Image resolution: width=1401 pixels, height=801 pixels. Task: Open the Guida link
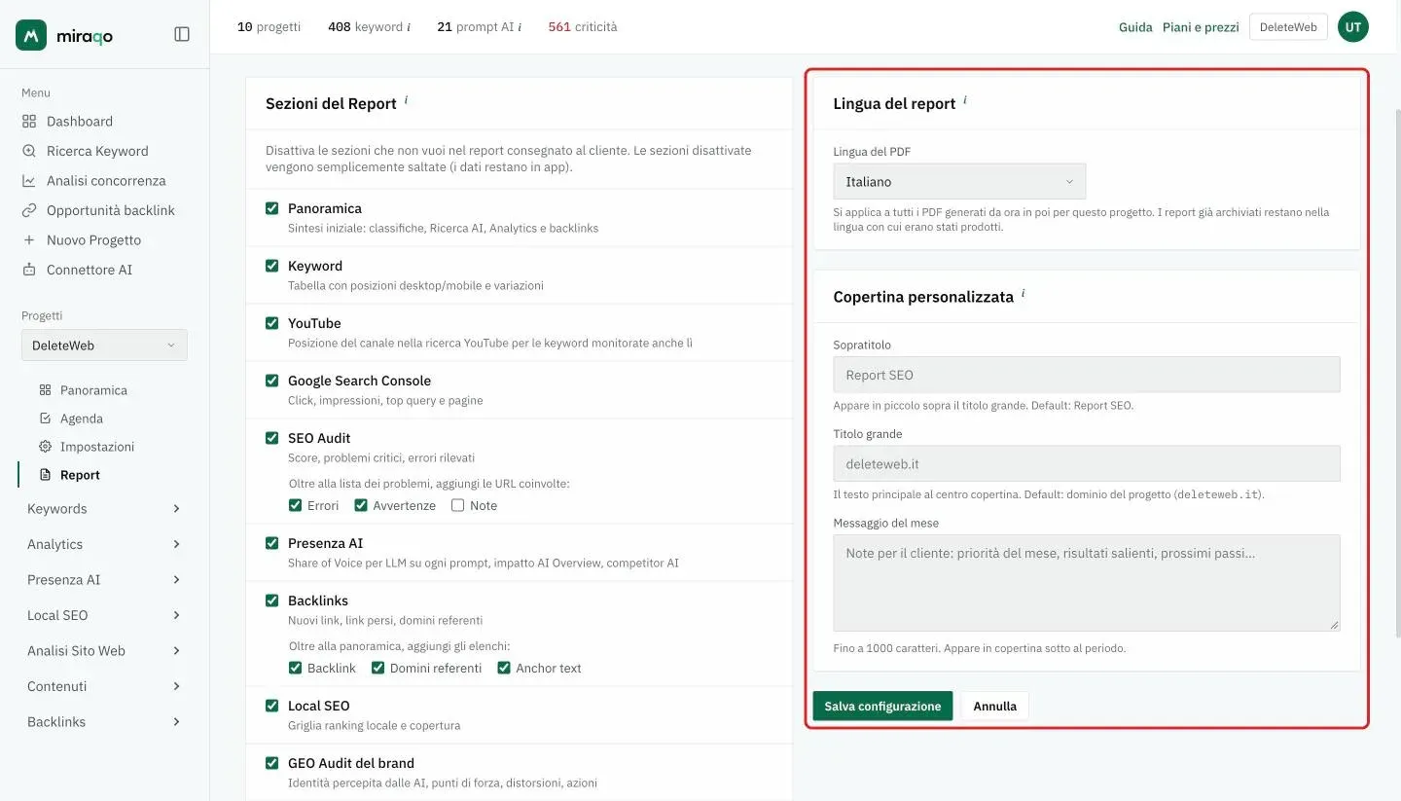pyautogui.click(x=1135, y=27)
